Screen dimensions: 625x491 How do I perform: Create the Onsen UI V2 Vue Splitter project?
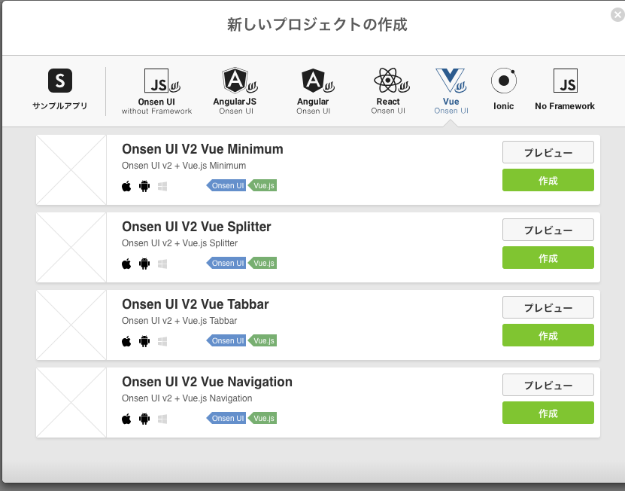click(x=548, y=258)
